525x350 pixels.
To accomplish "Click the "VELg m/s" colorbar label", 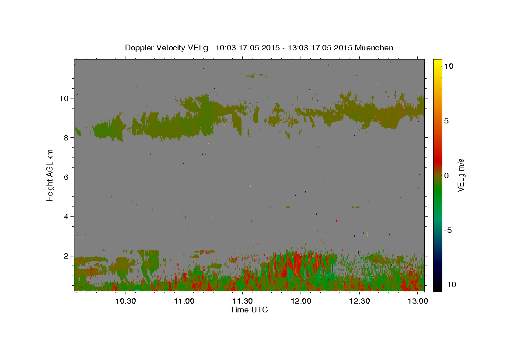I will tap(460, 175).
